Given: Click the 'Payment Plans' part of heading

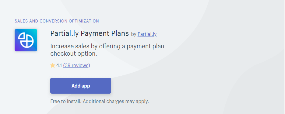Looking at the screenshot, I should 105,33.
